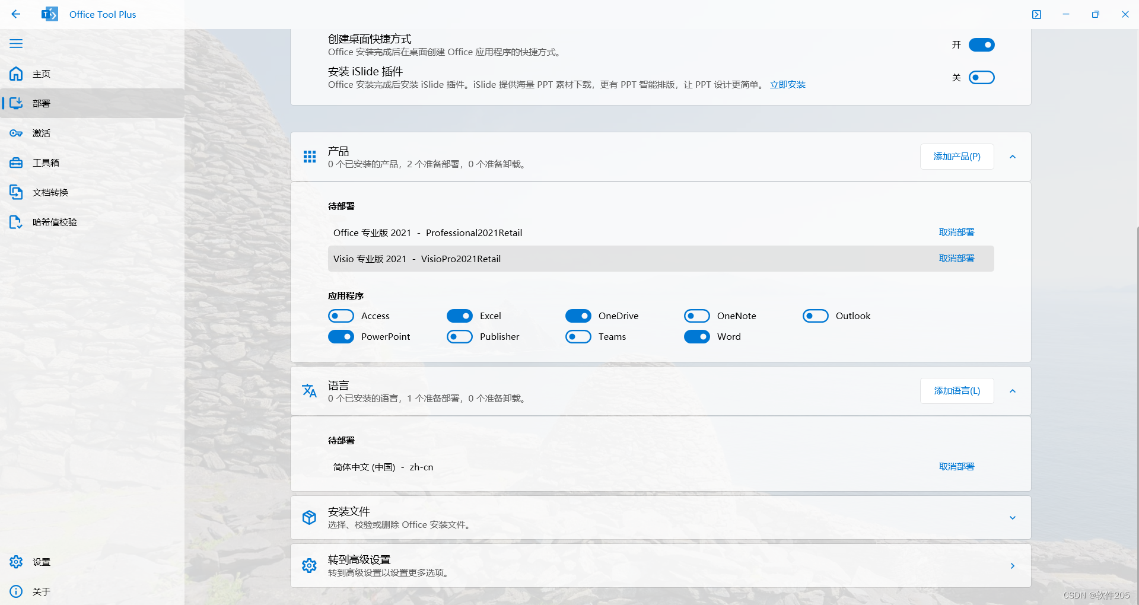Click the 安装文件 section title
This screenshot has width=1139, height=605.
pos(349,511)
